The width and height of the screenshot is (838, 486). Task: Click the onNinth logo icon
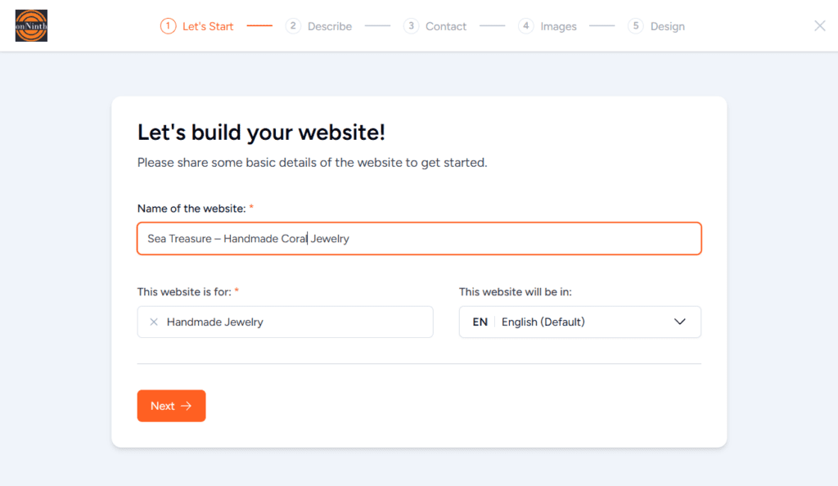(x=31, y=25)
